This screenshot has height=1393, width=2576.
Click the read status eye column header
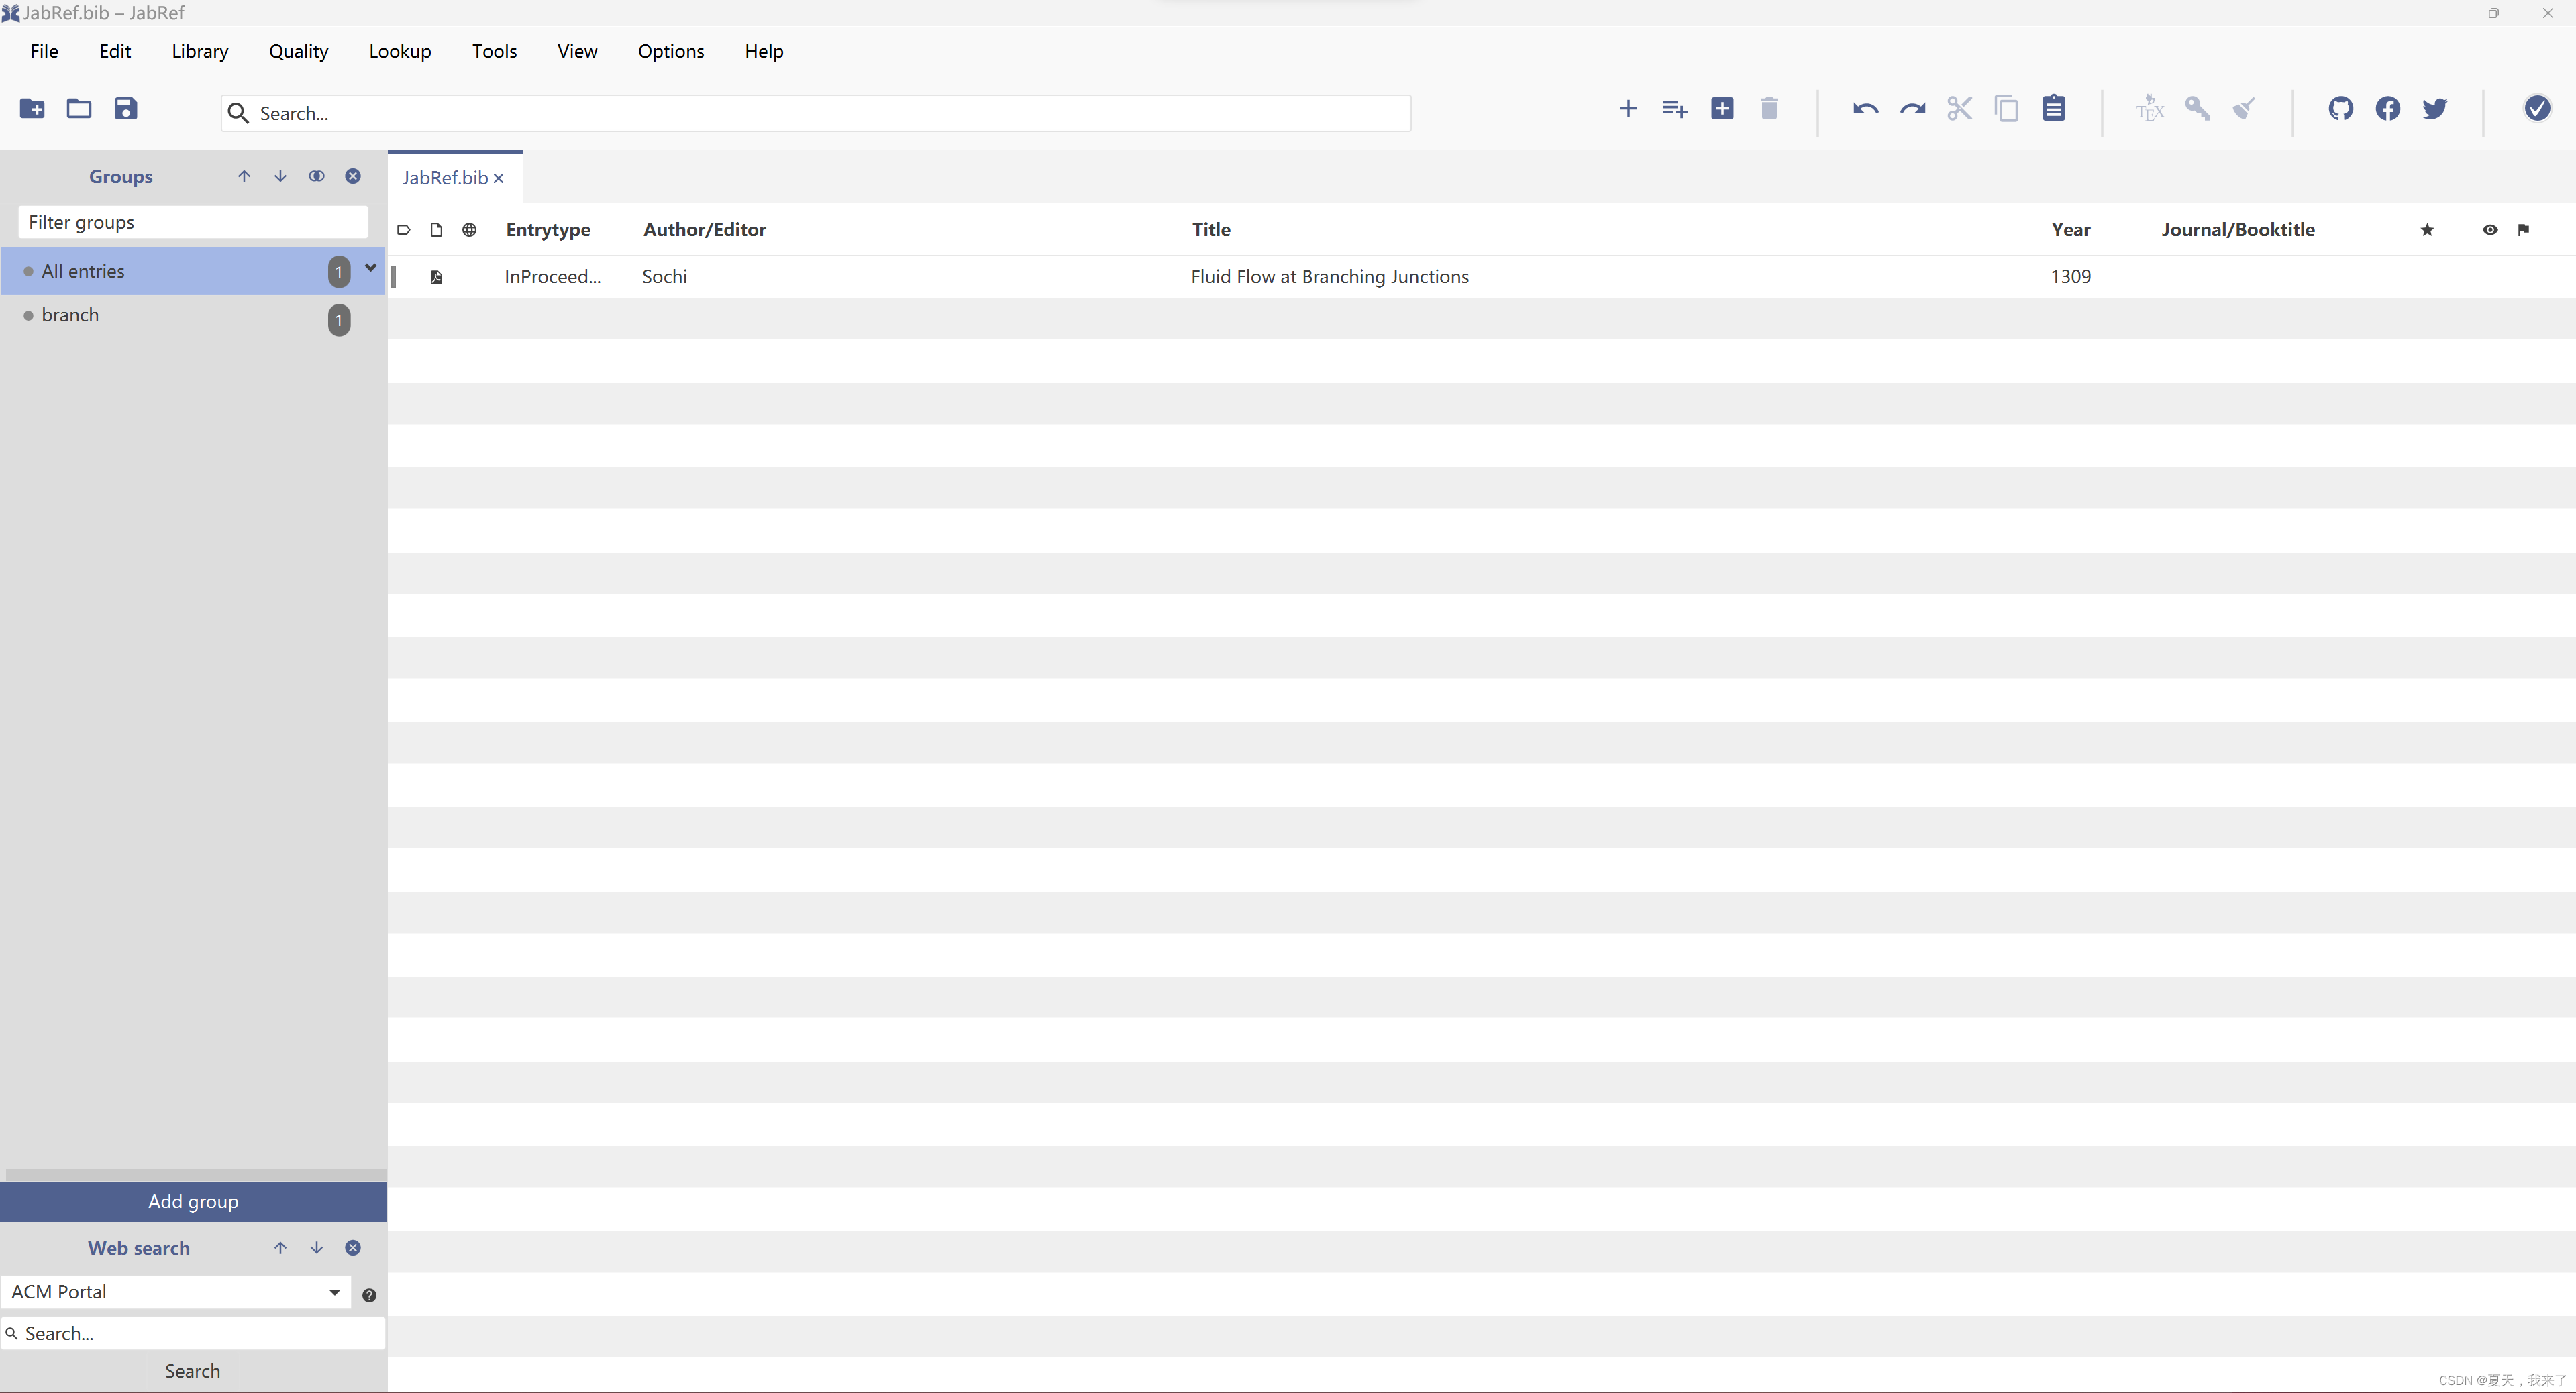point(2489,230)
